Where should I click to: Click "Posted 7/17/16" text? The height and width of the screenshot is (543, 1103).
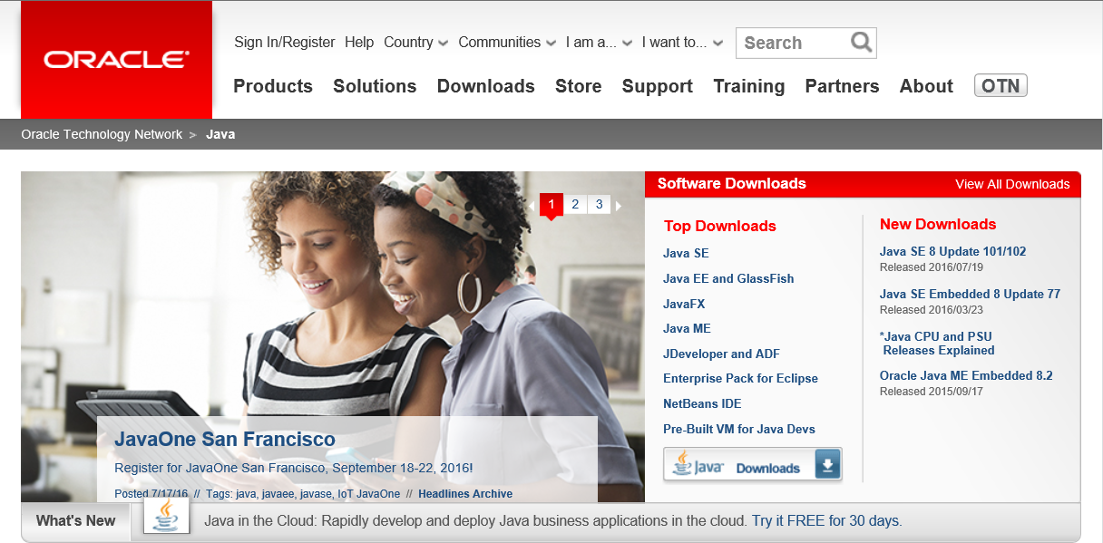pyautogui.click(x=151, y=494)
